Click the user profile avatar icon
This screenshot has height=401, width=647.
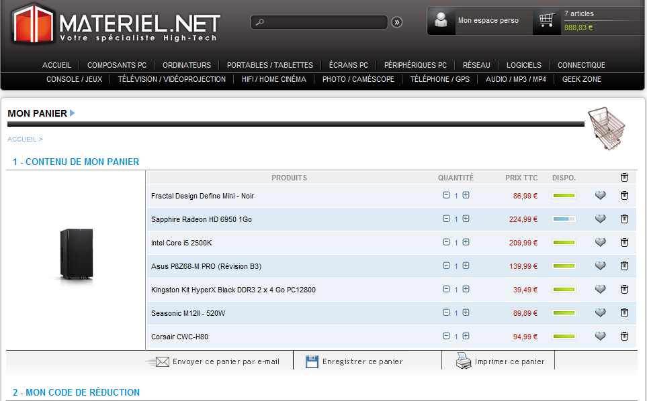tap(441, 21)
